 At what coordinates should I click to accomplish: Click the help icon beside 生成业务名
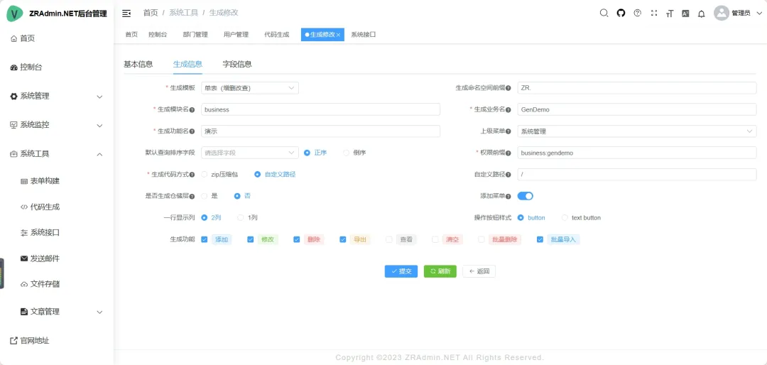tap(508, 109)
